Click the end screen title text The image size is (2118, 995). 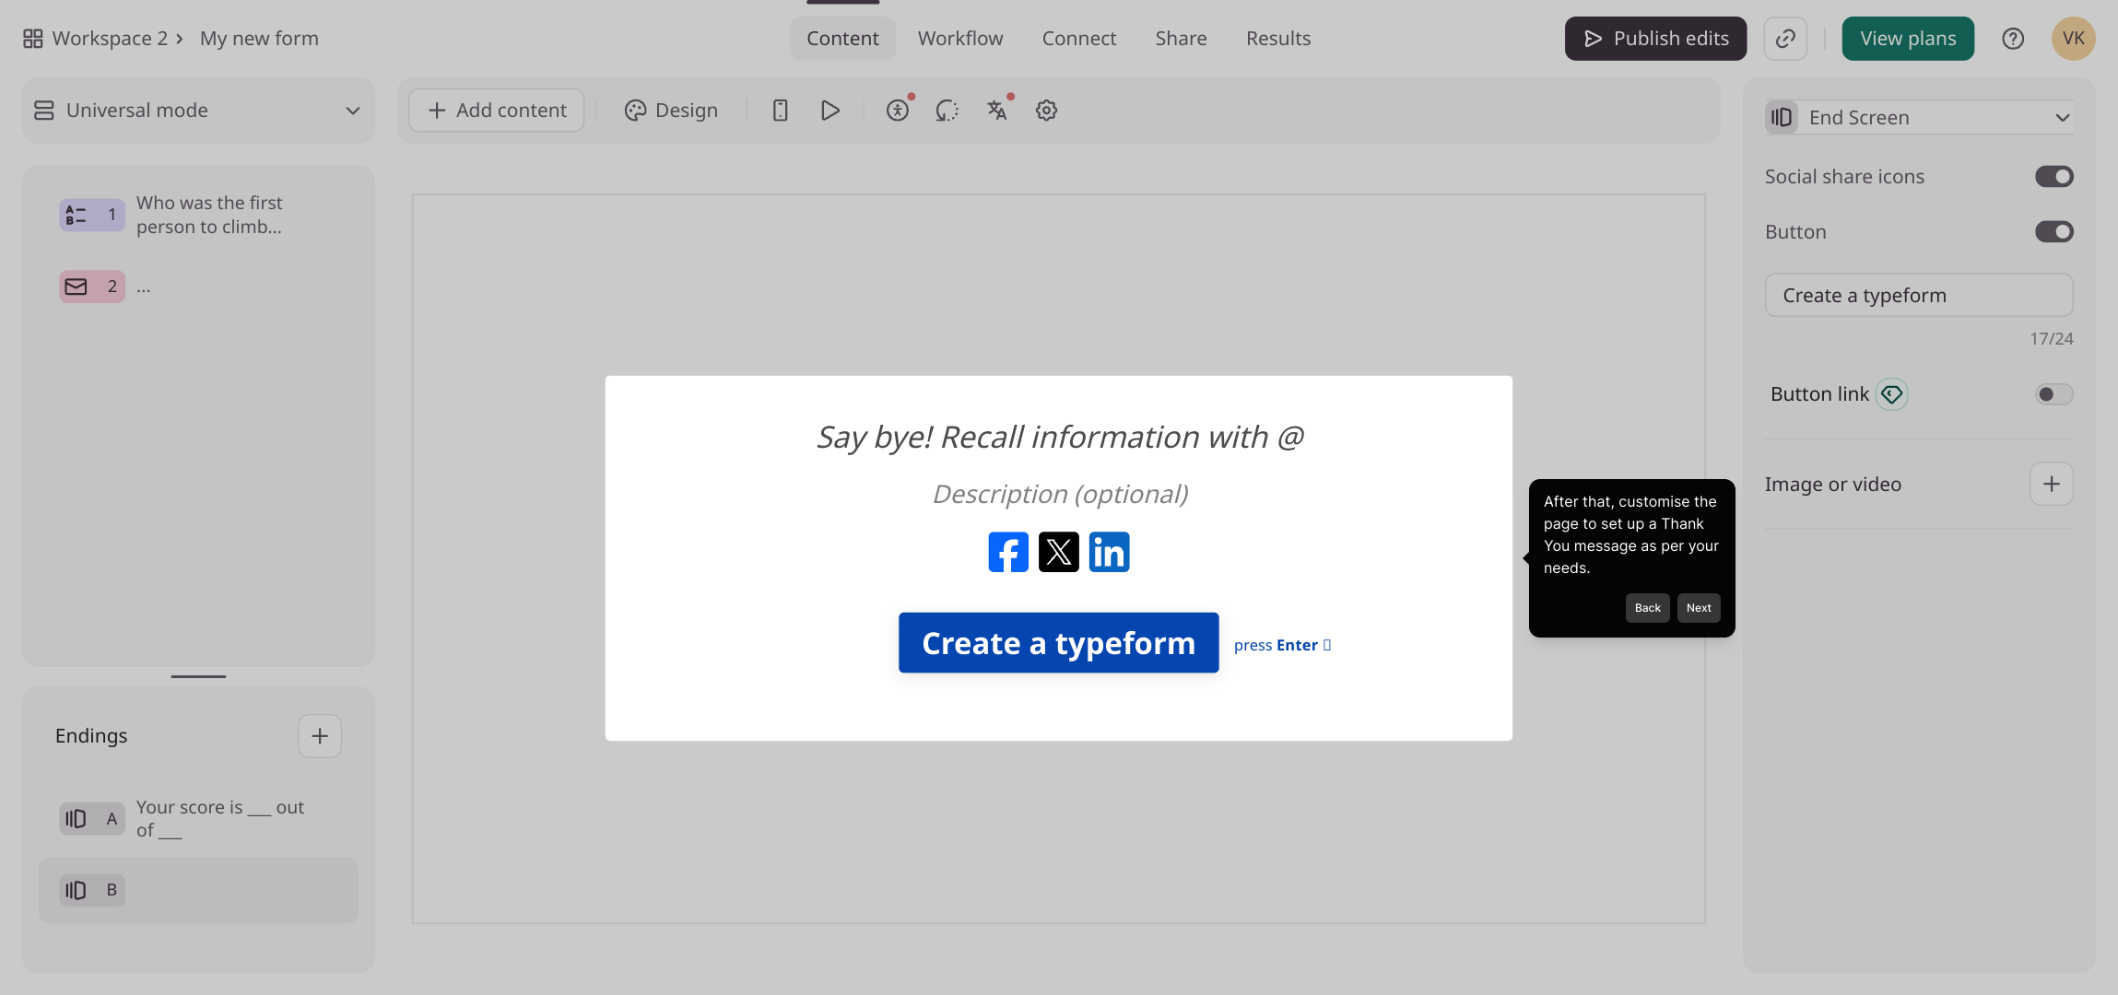tap(1059, 437)
